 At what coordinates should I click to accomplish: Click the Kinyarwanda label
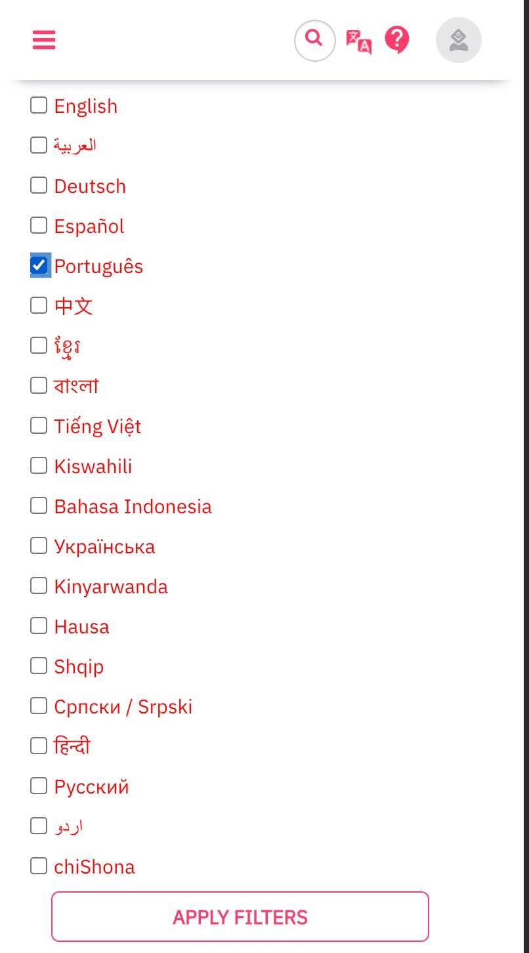pos(111,587)
